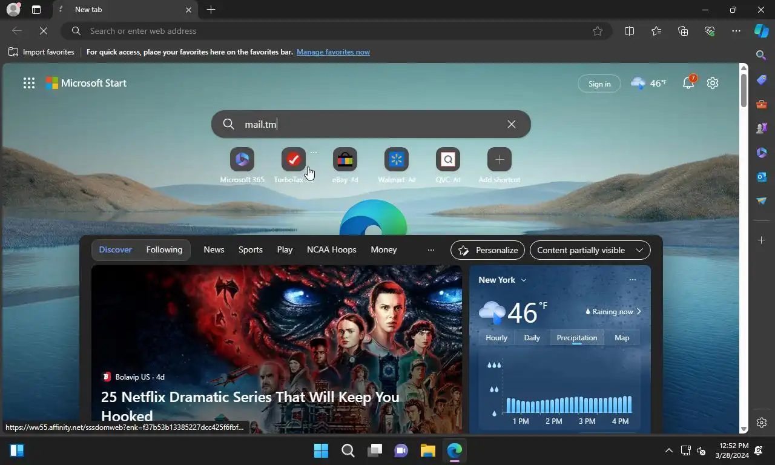
Task: Customize sidebar with the plus icon
Action: [762, 240]
